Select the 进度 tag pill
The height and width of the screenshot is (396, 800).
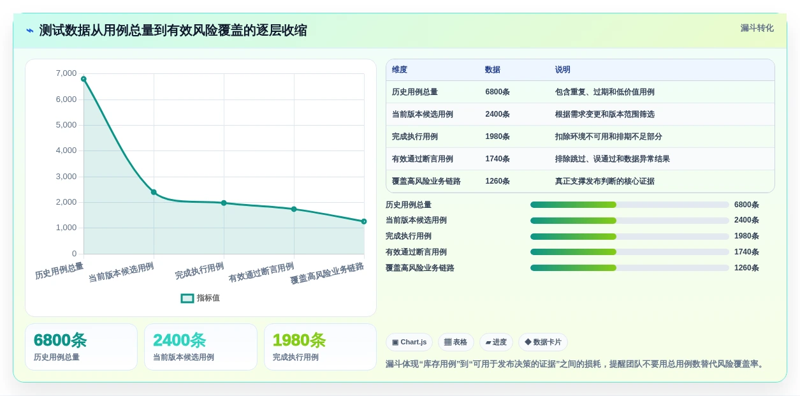coord(496,342)
